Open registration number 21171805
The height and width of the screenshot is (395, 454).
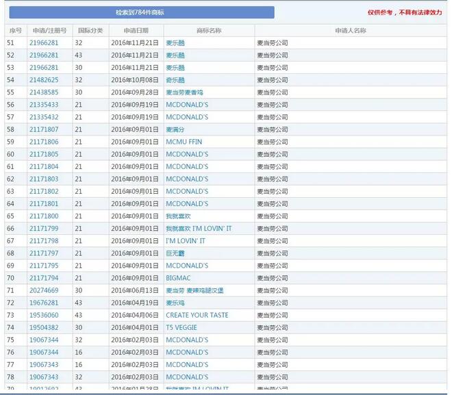pyautogui.click(x=44, y=154)
